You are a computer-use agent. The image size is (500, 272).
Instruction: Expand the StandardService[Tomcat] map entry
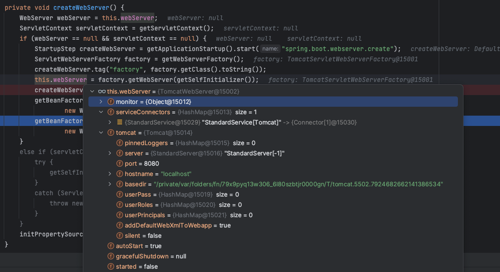[x=110, y=122]
